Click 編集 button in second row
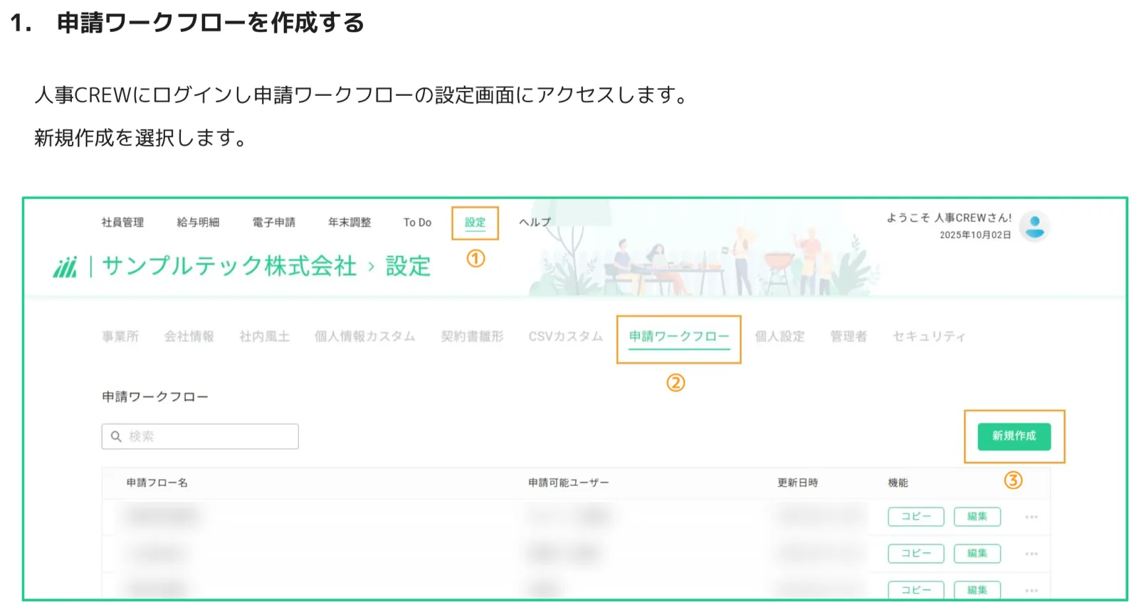This screenshot has height=612, width=1139. [x=977, y=554]
